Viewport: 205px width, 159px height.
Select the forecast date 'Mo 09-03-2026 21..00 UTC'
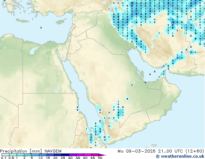point(150,151)
